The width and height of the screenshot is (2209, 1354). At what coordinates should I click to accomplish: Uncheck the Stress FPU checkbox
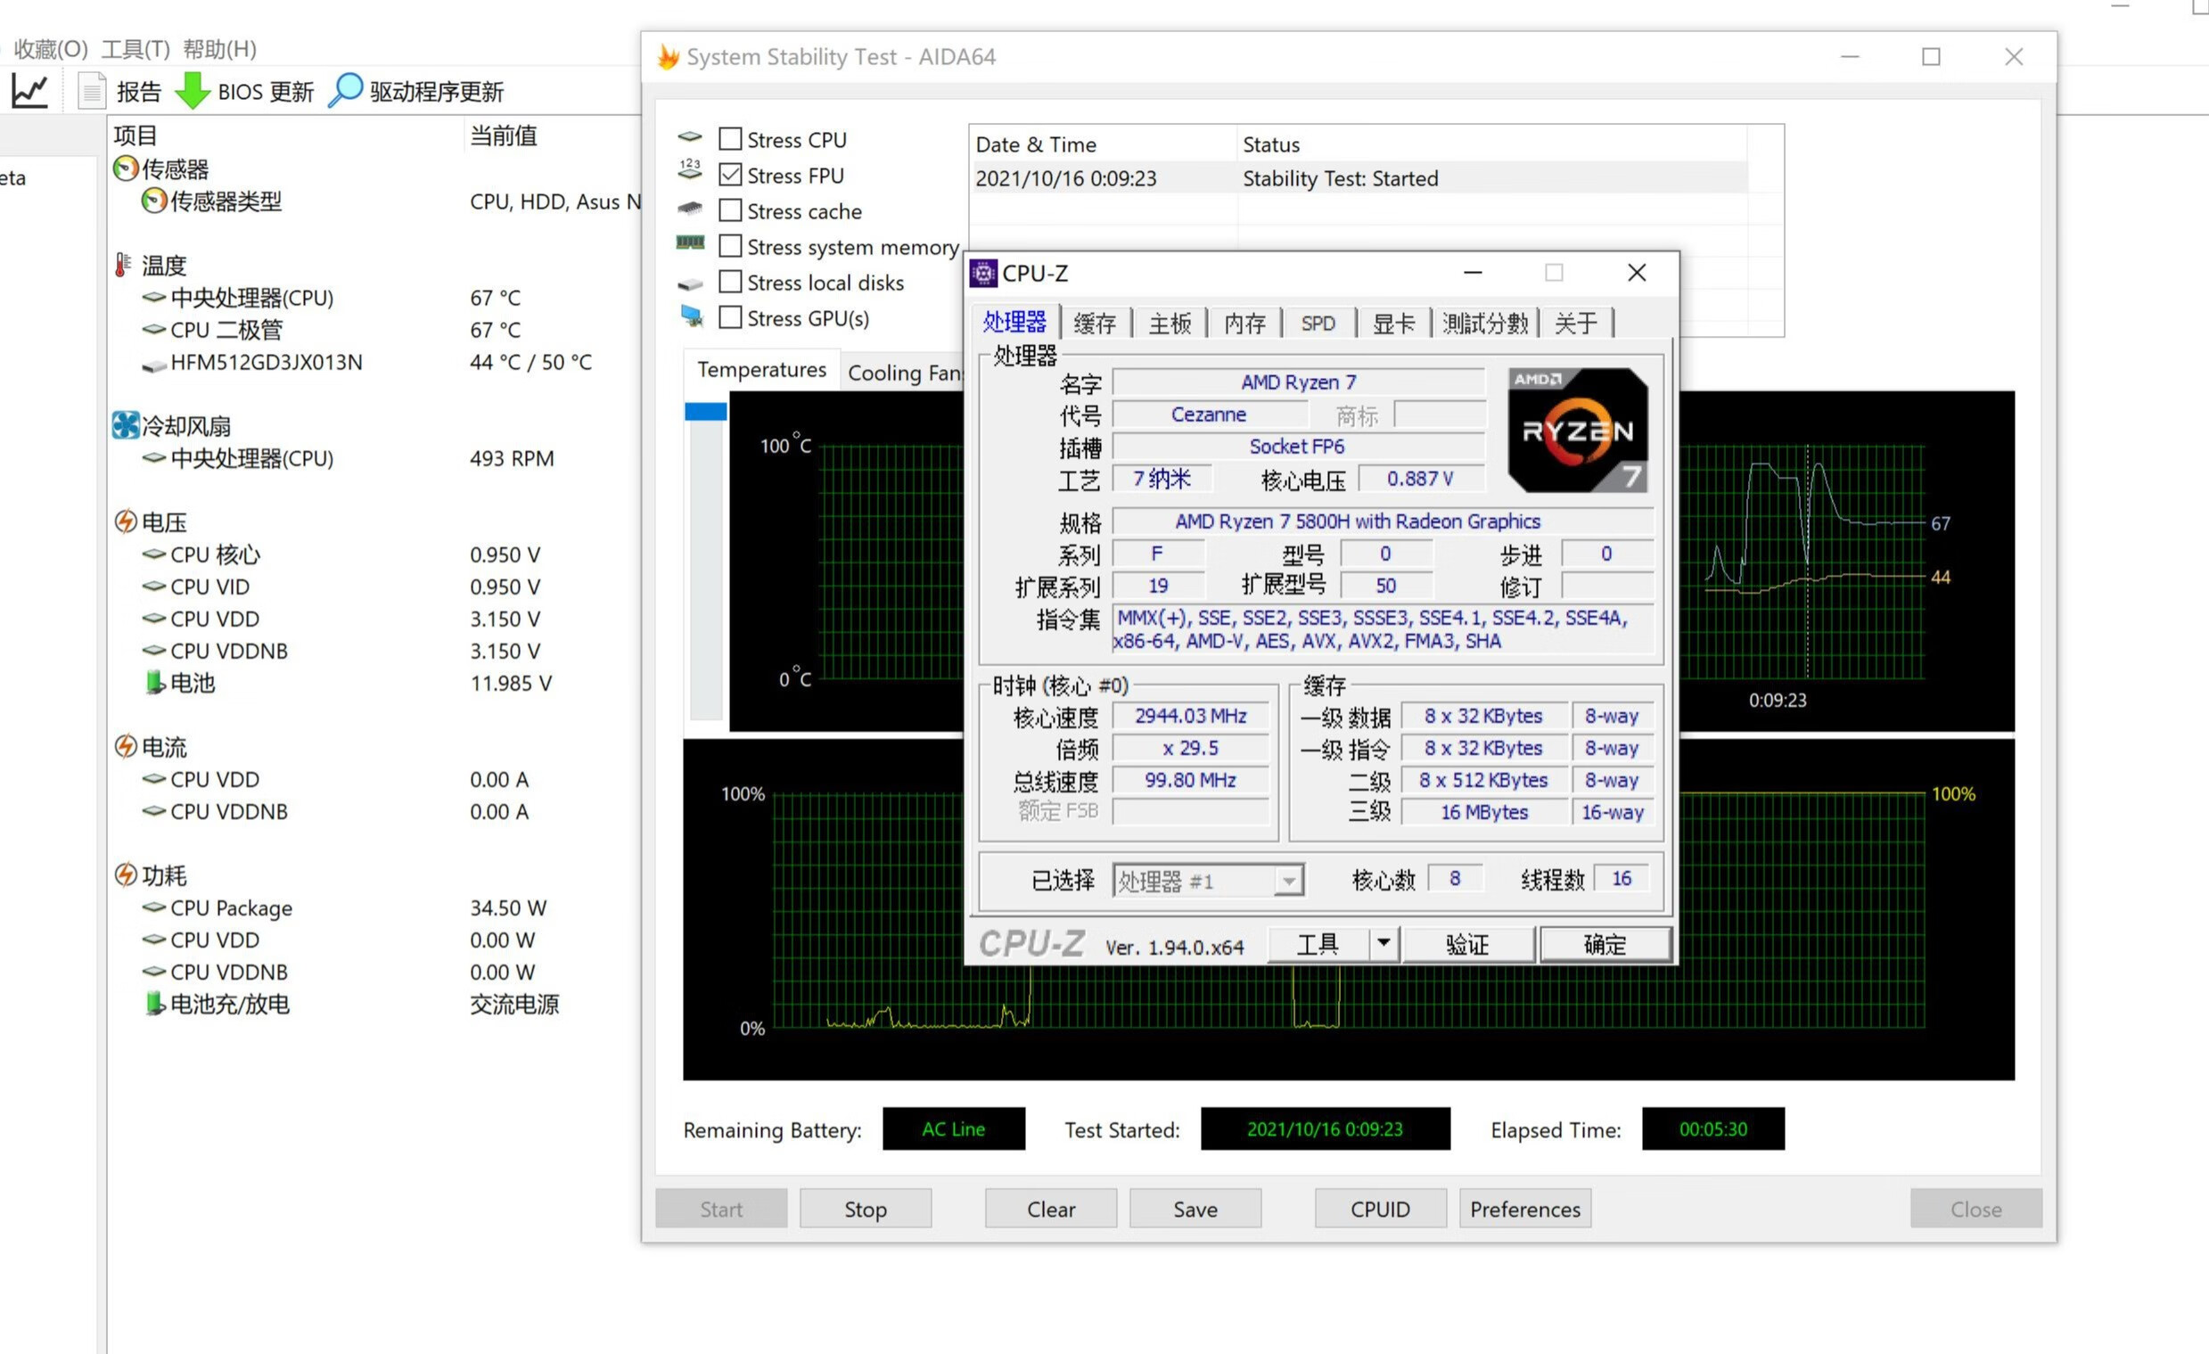[731, 175]
